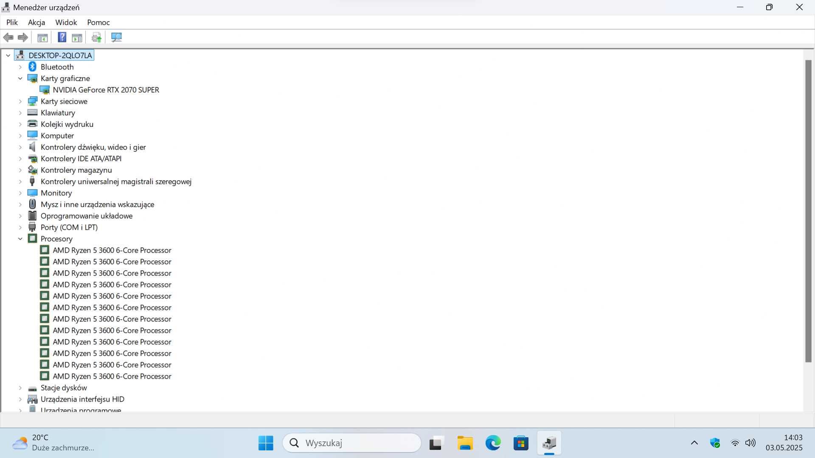Collapse the DESKTOP-2QLO7LA root node
The image size is (815, 458).
(x=8, y=56)
